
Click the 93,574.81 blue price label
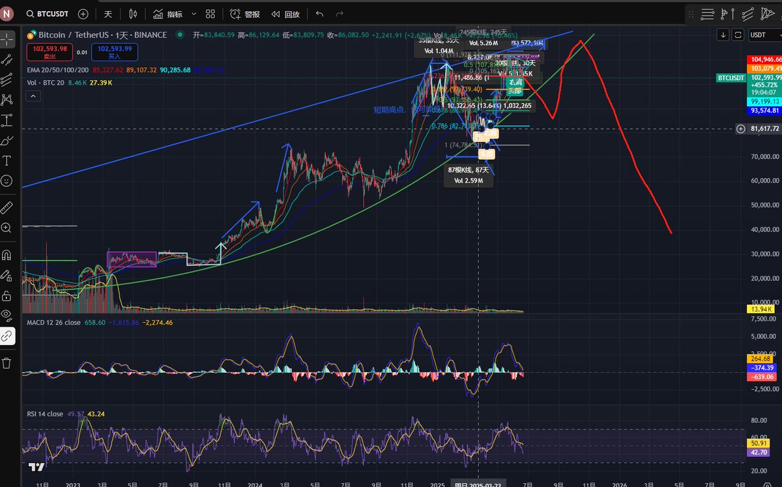pyautogui.click(x=764, y=111)
